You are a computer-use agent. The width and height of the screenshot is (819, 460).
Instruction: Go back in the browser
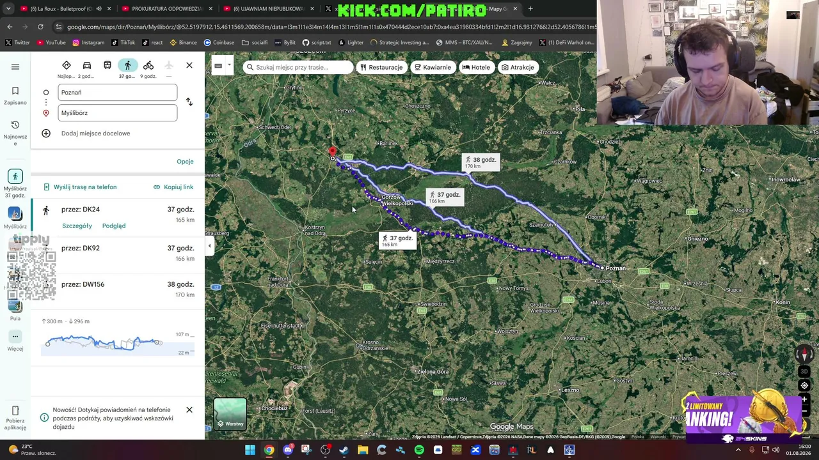[x=10, y=27]
